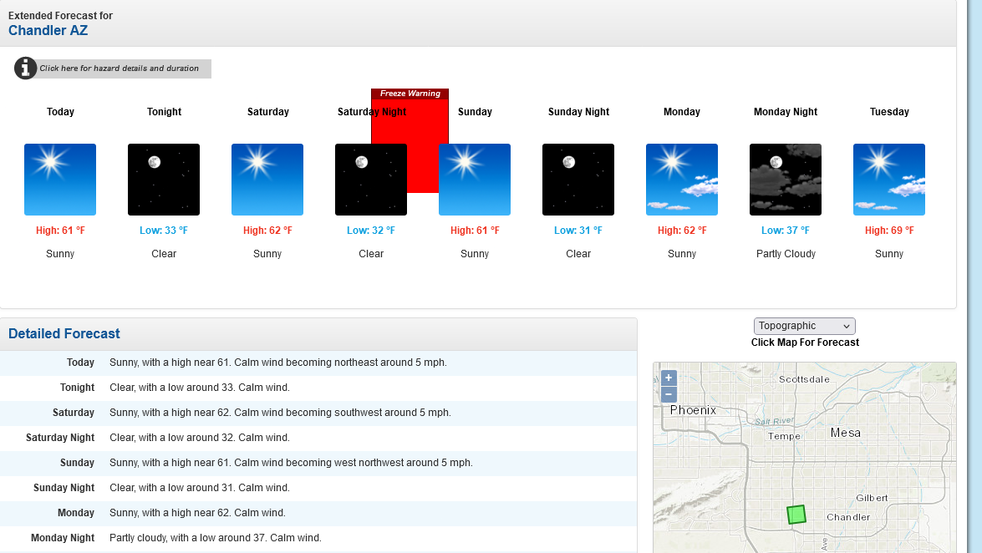The width and height of the screenshot is (982, 553).
Task: Click the Monday sunny with clouds icon
Action: [682, 180]
